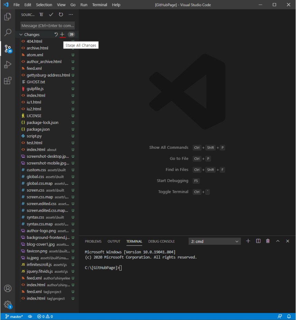This screenshot has height=320, width=296.
Task: Open the Extensions view
Action: [8, 81]
